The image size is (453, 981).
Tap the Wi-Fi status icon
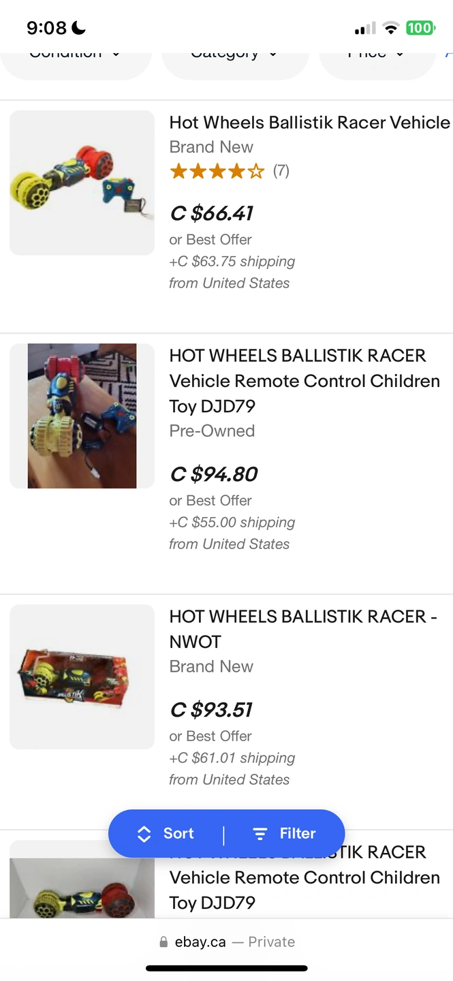click(x=390, y=28)
